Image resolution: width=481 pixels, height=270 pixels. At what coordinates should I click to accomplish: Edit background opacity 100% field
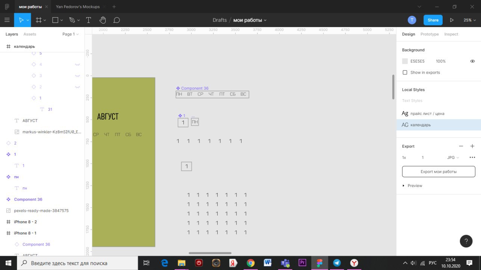tap(441, 61)
